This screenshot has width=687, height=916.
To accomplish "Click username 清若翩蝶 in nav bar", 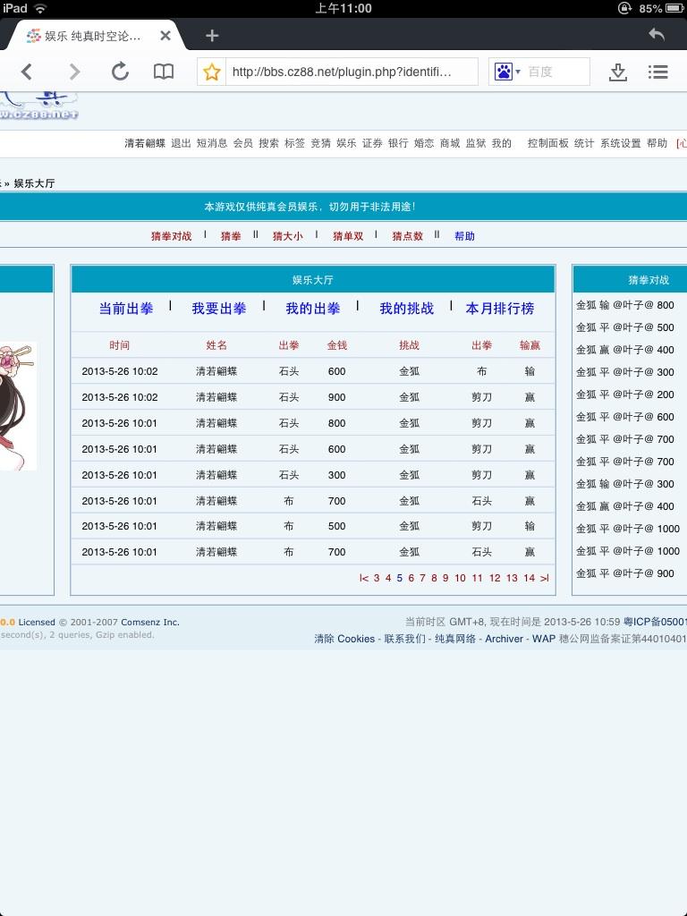I will (145, 143).
